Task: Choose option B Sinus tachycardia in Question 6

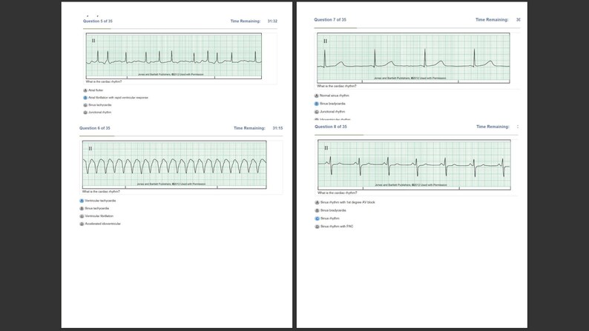Action: pos(94,208)
